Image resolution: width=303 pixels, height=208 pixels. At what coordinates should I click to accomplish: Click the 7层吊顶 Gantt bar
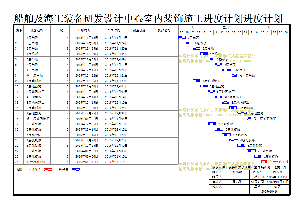tap(182, 37)
